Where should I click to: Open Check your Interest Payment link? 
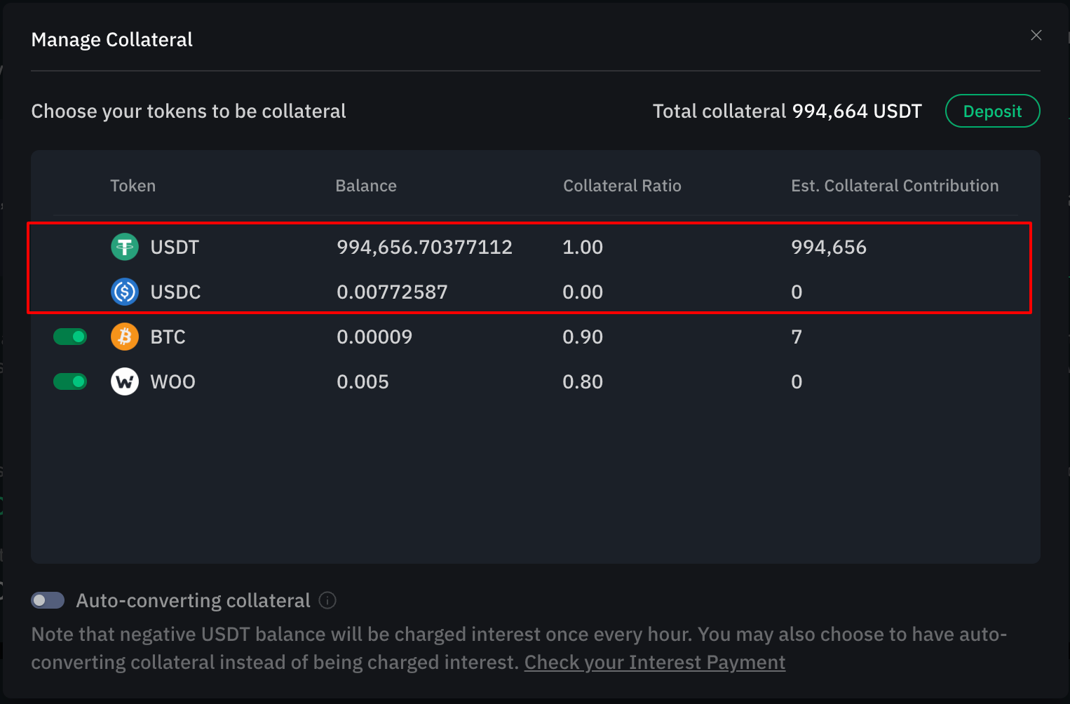pos(655,662)
